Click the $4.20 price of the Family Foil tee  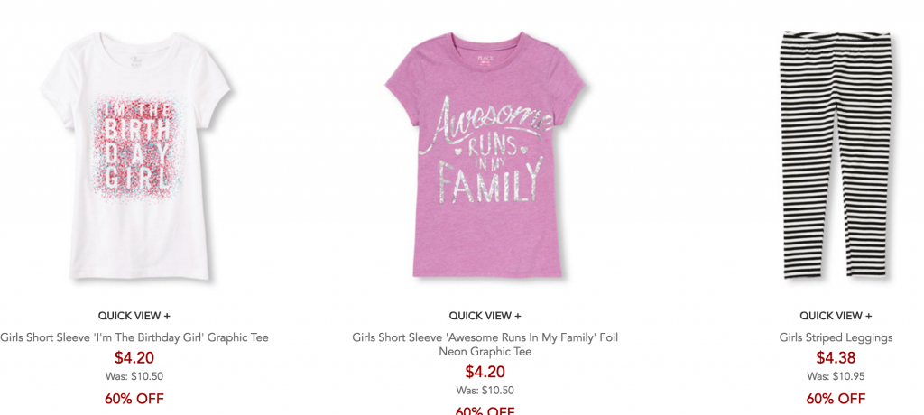[485, 372]
